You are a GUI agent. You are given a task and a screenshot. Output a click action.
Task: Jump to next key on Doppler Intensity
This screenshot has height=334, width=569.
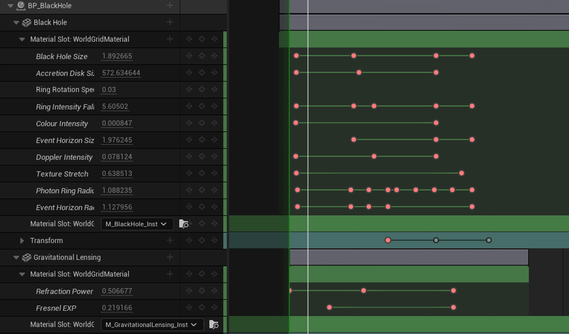tap(214, 156)
